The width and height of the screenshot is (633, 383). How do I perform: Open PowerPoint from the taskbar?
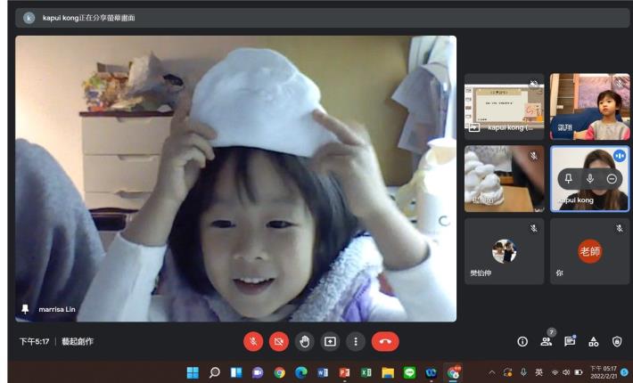[x=344, y=372]
